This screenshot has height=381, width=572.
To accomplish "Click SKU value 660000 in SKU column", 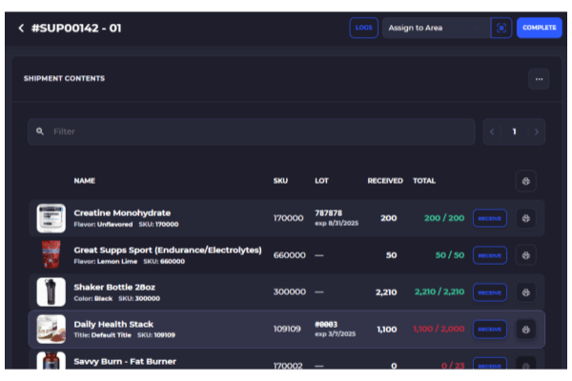I will click(x=290, y=255).
